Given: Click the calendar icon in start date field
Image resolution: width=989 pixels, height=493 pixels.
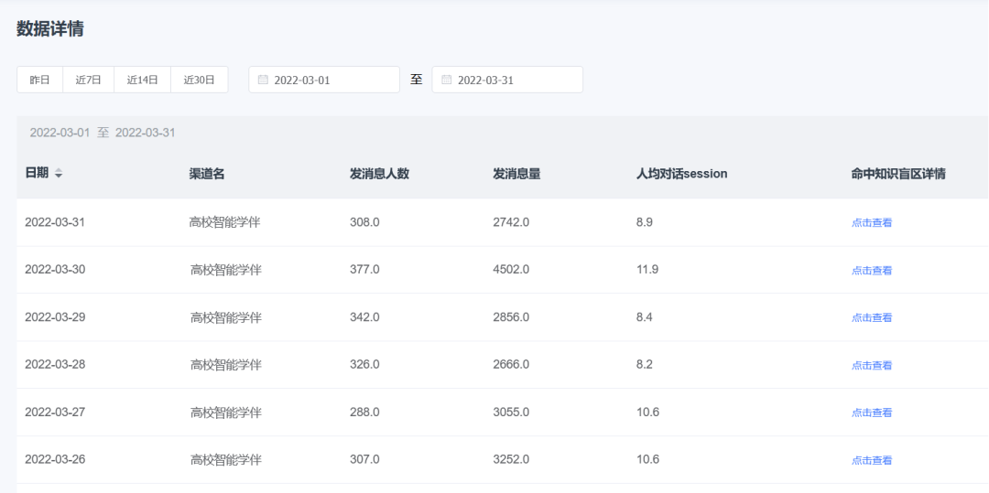Looking at the screenshot, I should [x=263, y=80].
